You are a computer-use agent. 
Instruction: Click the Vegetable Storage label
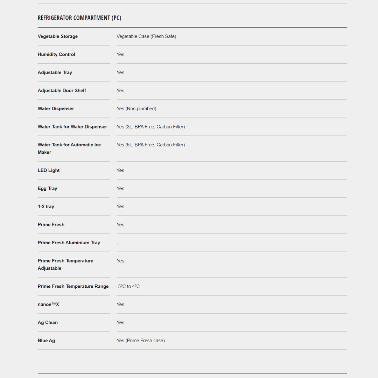tap(58, 36)
